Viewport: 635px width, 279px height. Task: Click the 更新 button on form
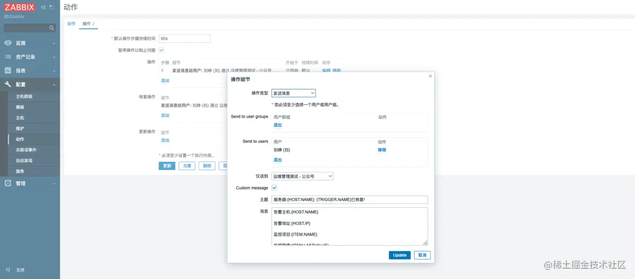tap(167, 166)
